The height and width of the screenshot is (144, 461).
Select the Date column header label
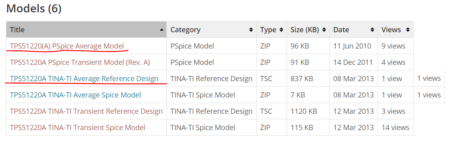341,29
